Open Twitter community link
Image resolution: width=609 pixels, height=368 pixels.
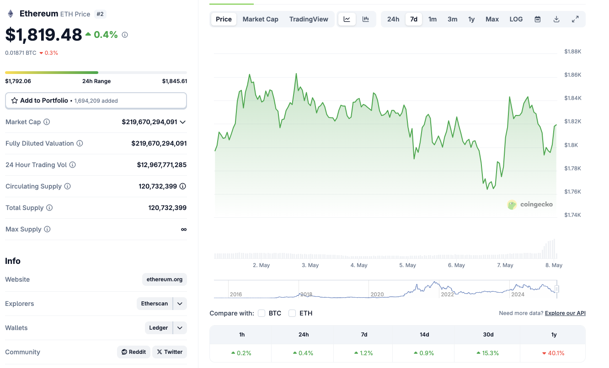[x=170, y=352]
